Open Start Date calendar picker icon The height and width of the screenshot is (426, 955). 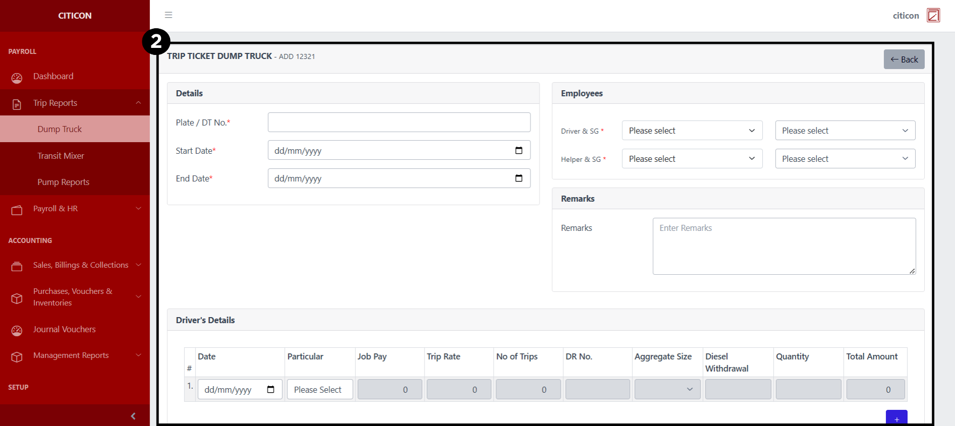point(518,150)
